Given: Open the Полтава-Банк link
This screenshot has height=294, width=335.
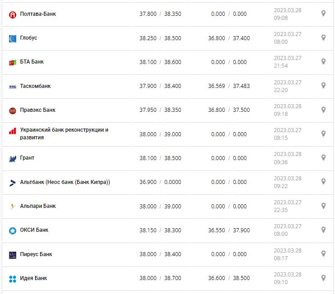Looking at the screenshot, I should (x=38, y=14).
